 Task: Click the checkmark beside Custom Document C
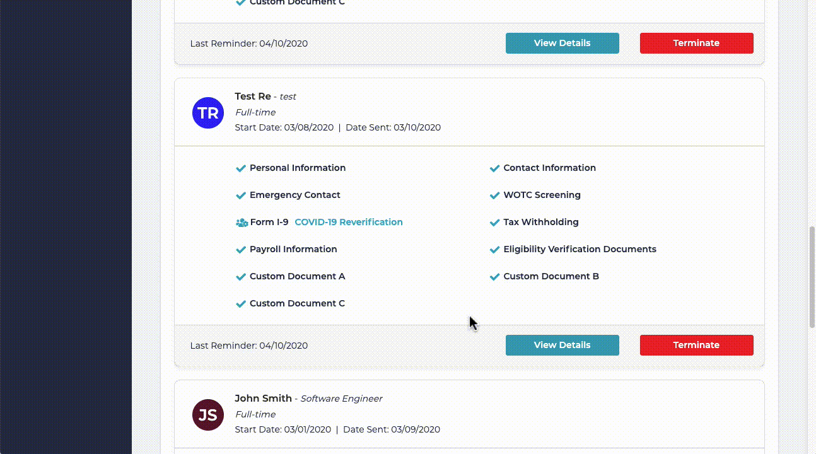coord(241,304)
